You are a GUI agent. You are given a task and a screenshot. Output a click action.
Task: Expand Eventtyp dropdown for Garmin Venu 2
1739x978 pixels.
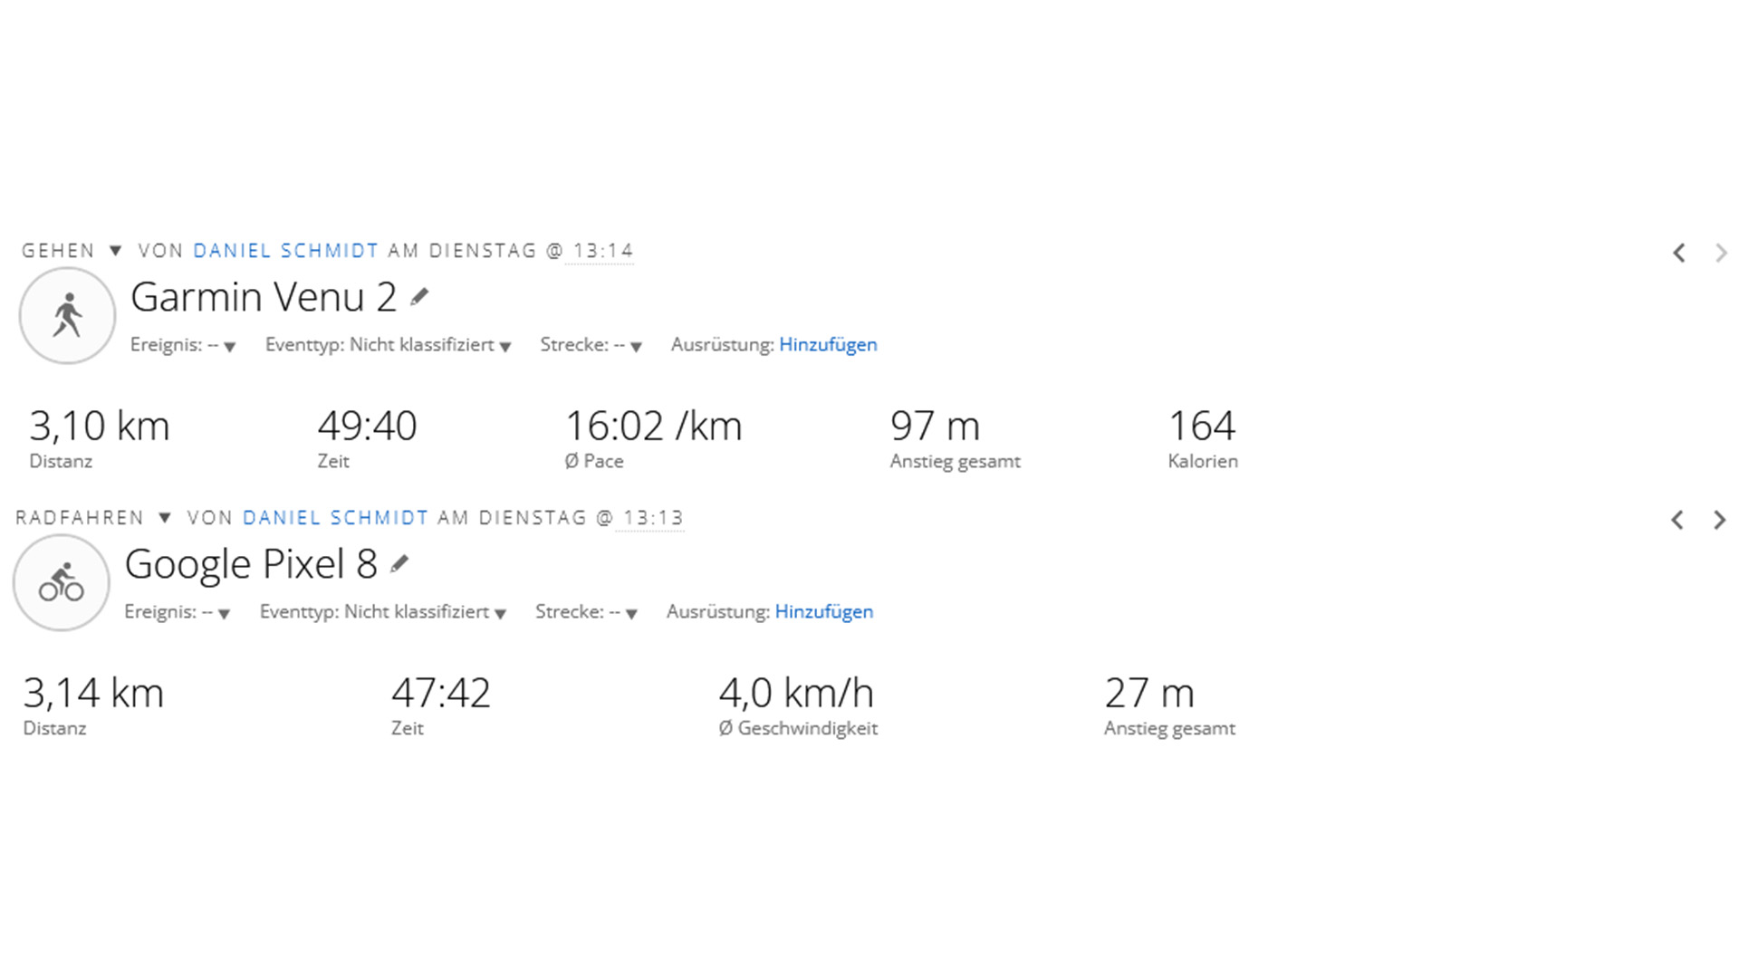click(505, 346)
